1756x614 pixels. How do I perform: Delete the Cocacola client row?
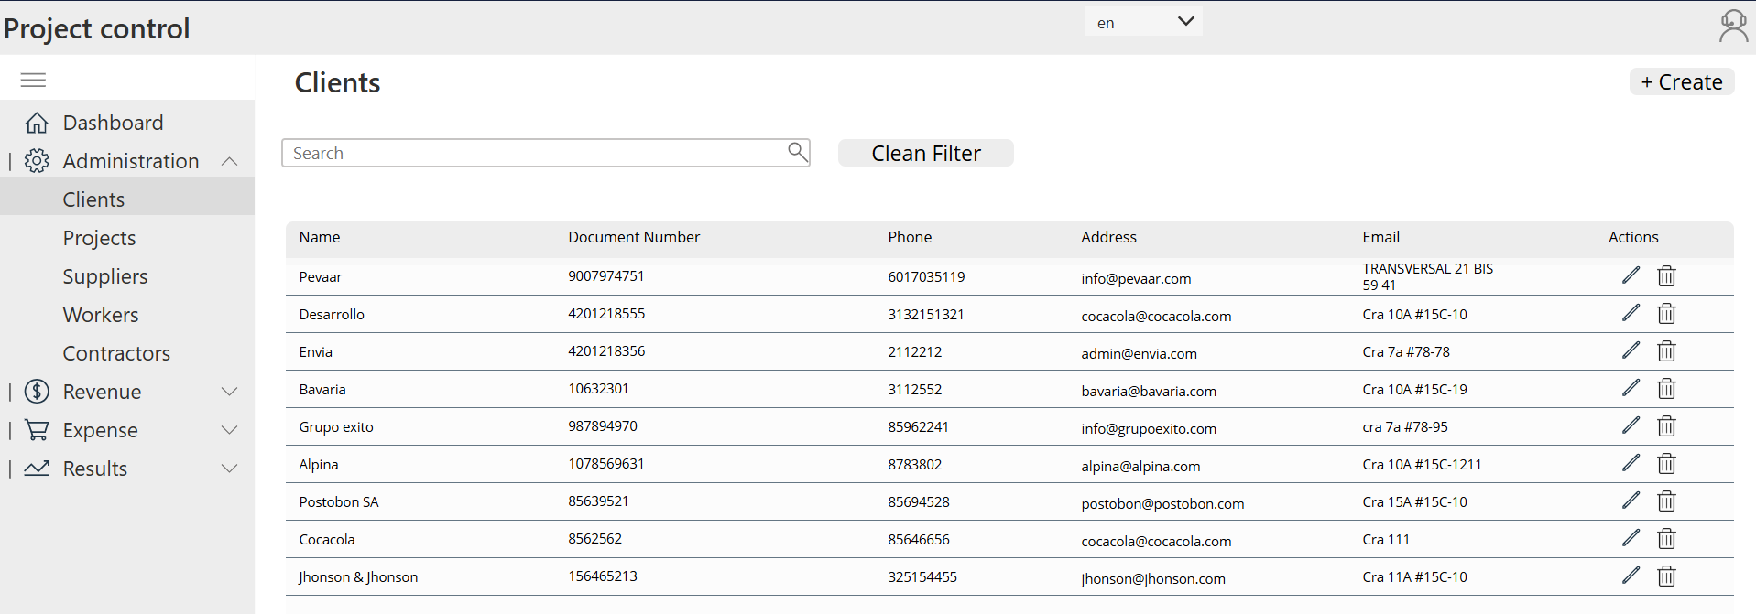(1666, 539)
